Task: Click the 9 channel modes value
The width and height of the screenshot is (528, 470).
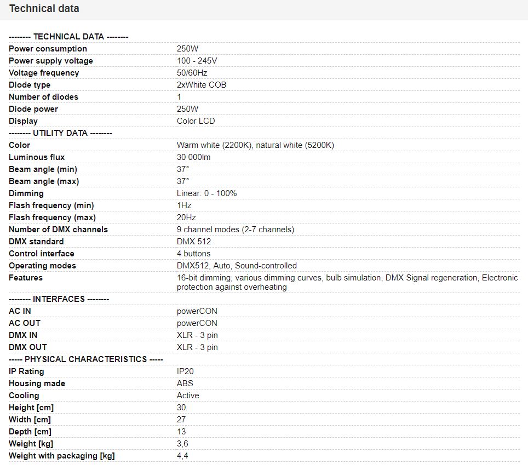Action: [236, 230]
